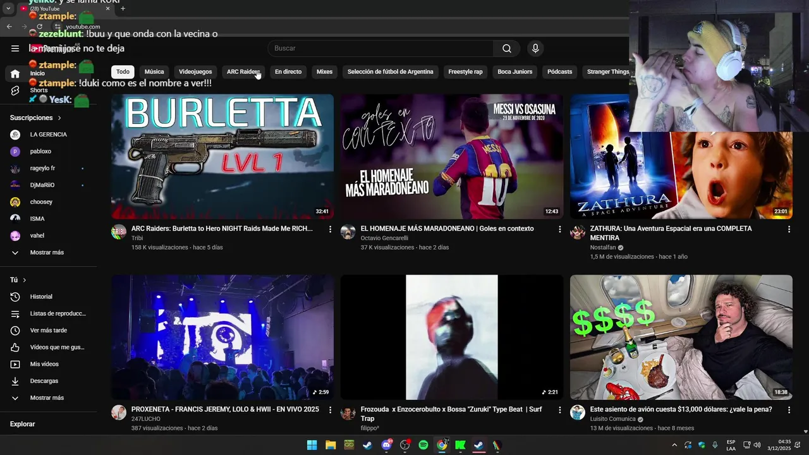Open more options for PROXENETA video
The image size is (809, 455).
pyautogui.click(x=330, y=410)
